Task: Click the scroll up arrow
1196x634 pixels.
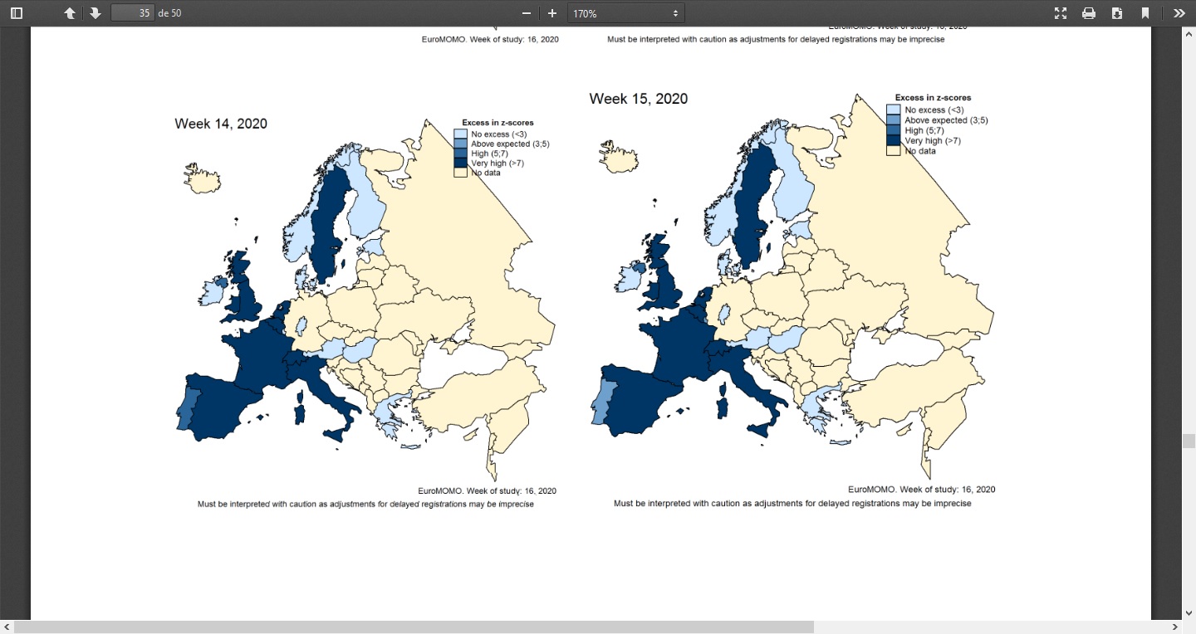Action: (1189, 33)
